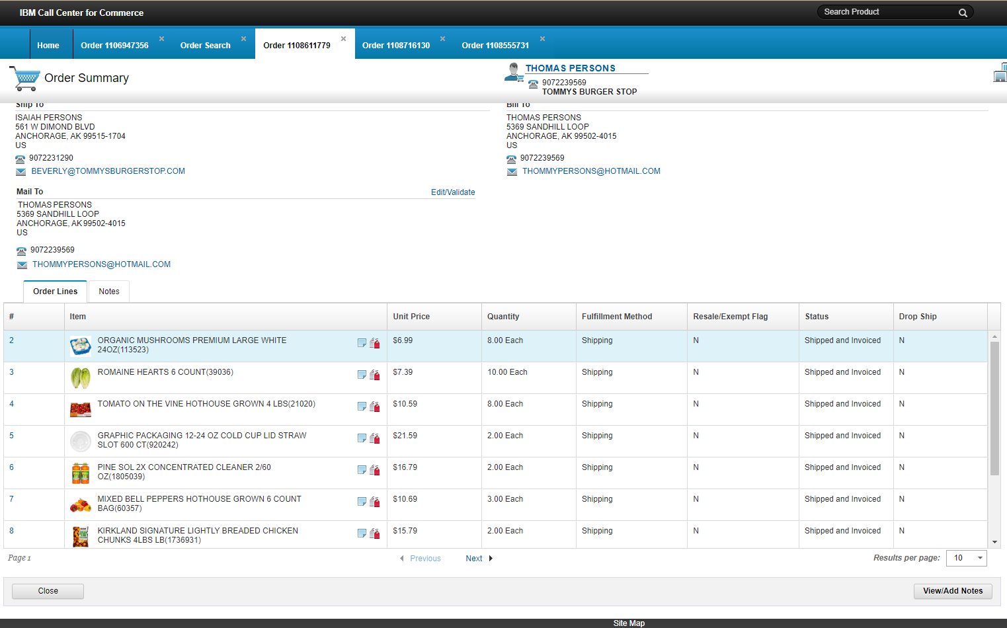
Task: Open note icon for Mixed Bell Peppers line
Action: coord(362,502)
